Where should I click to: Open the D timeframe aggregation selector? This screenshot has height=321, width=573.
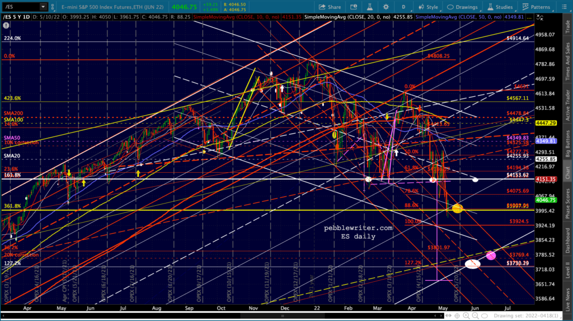[403, 7]
